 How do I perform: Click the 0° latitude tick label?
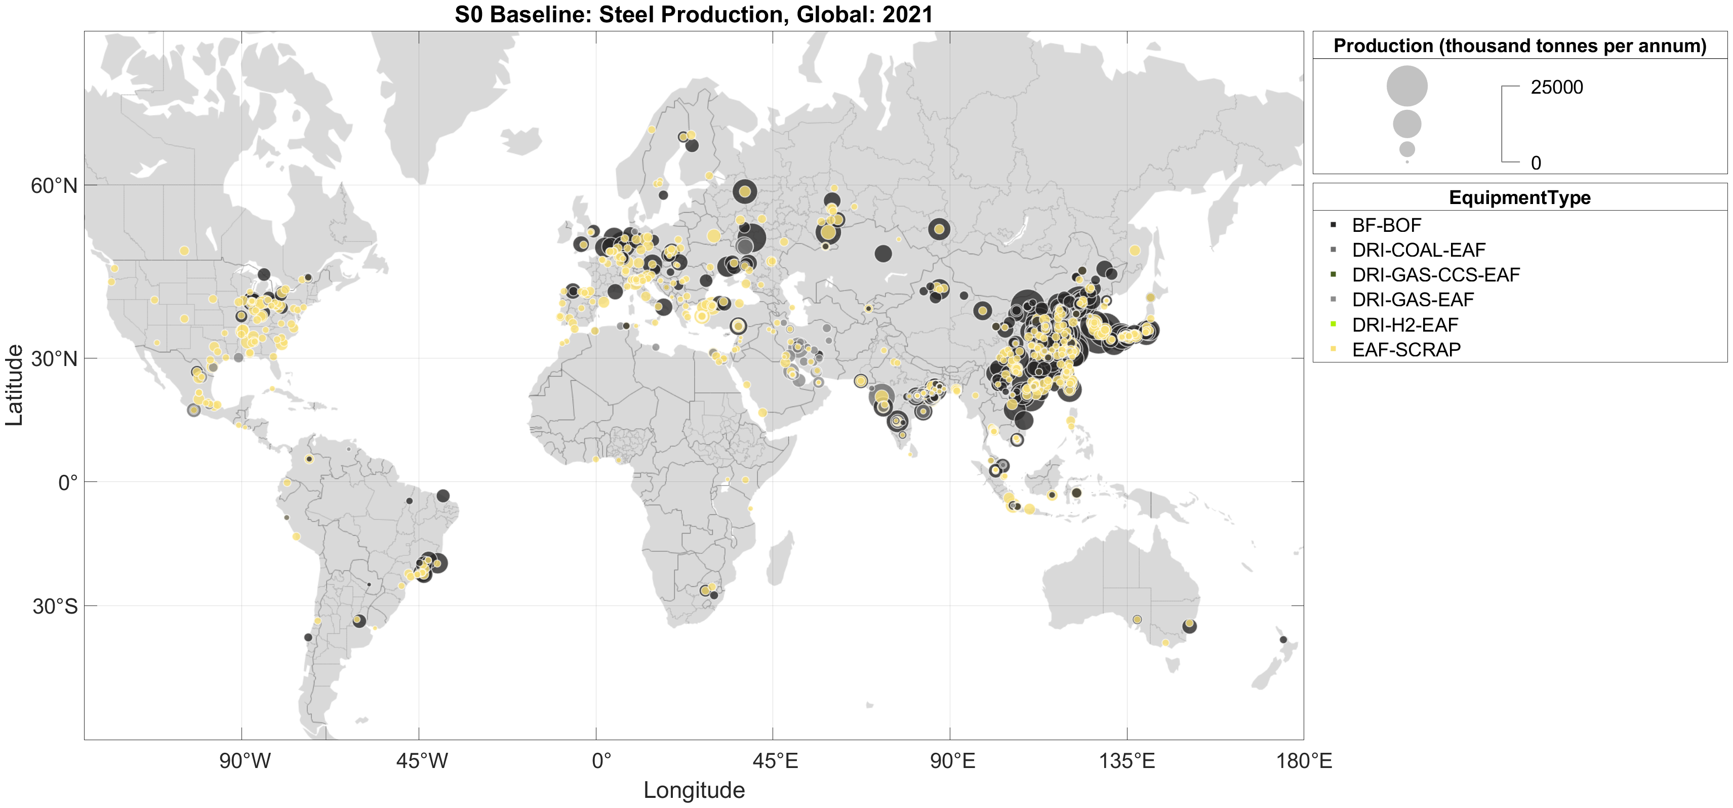68,482
